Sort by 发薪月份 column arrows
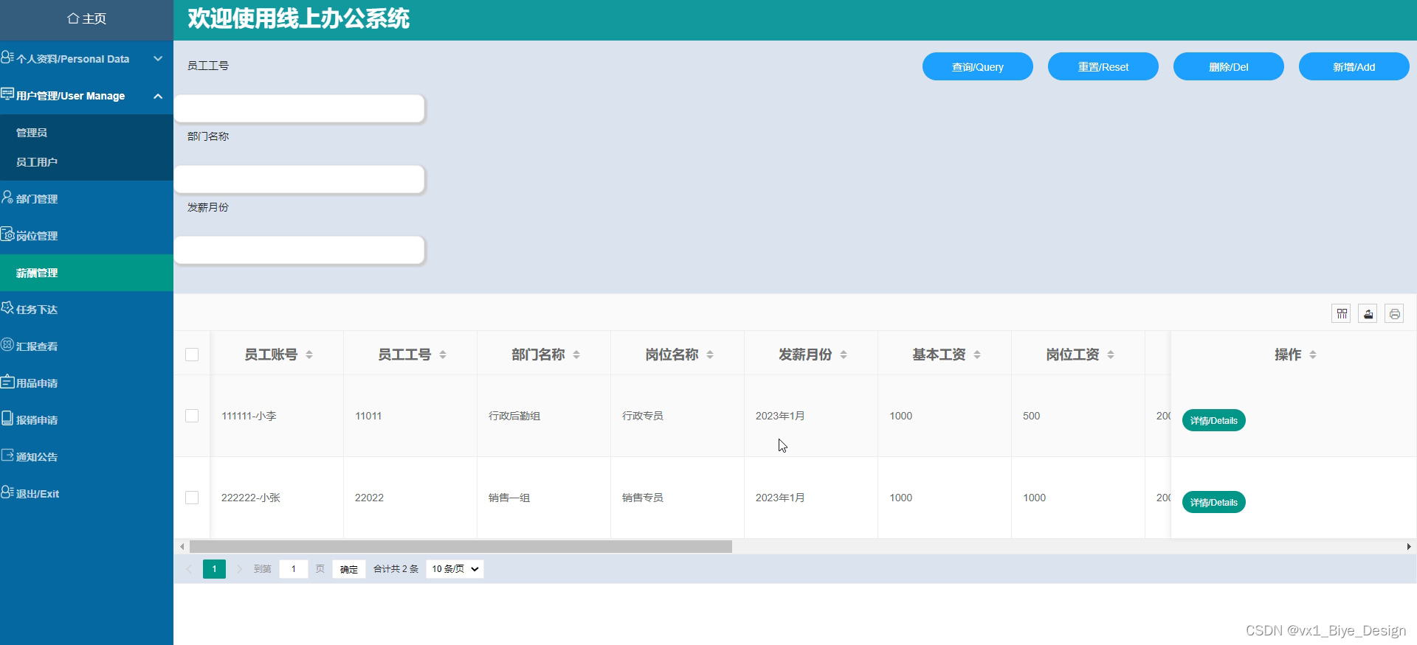 844,355
